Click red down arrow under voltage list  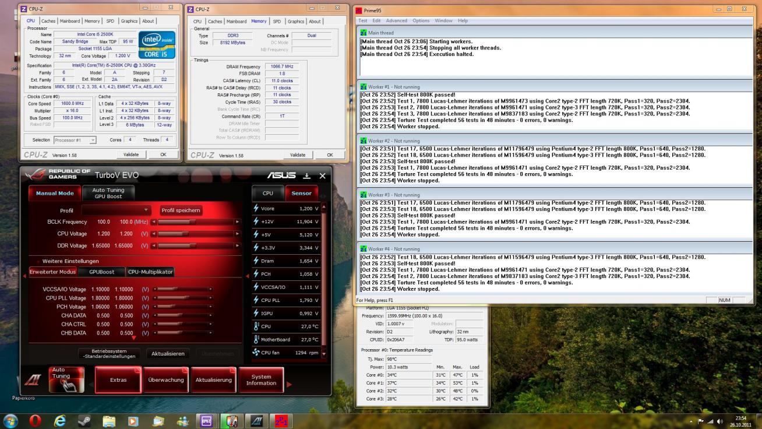pyautogui.click(x=133, y=338)
